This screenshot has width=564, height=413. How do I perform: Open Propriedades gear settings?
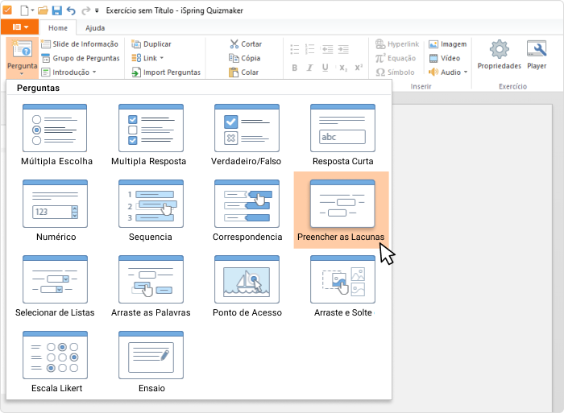click(499, 55)
